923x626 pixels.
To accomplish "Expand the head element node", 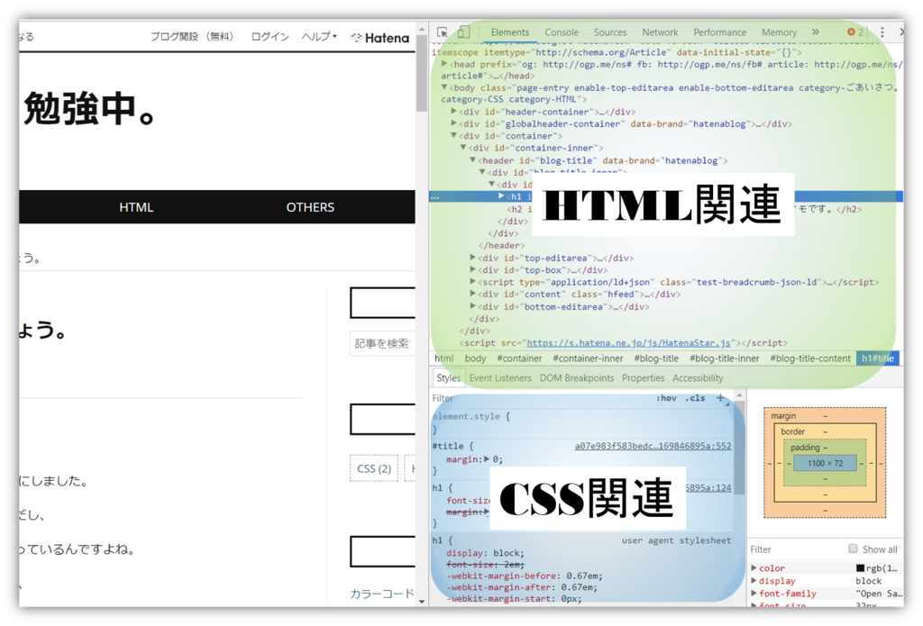I will 445,64.
